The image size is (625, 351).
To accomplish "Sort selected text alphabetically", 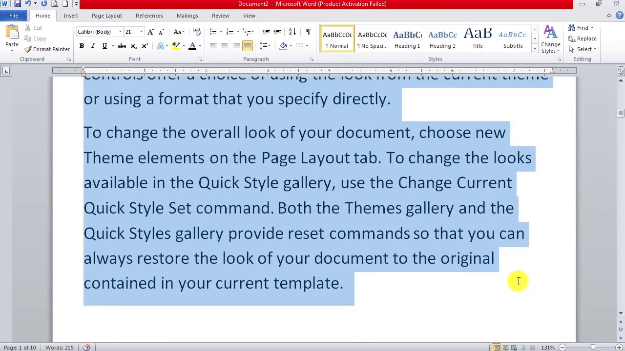I will [292, 32].
